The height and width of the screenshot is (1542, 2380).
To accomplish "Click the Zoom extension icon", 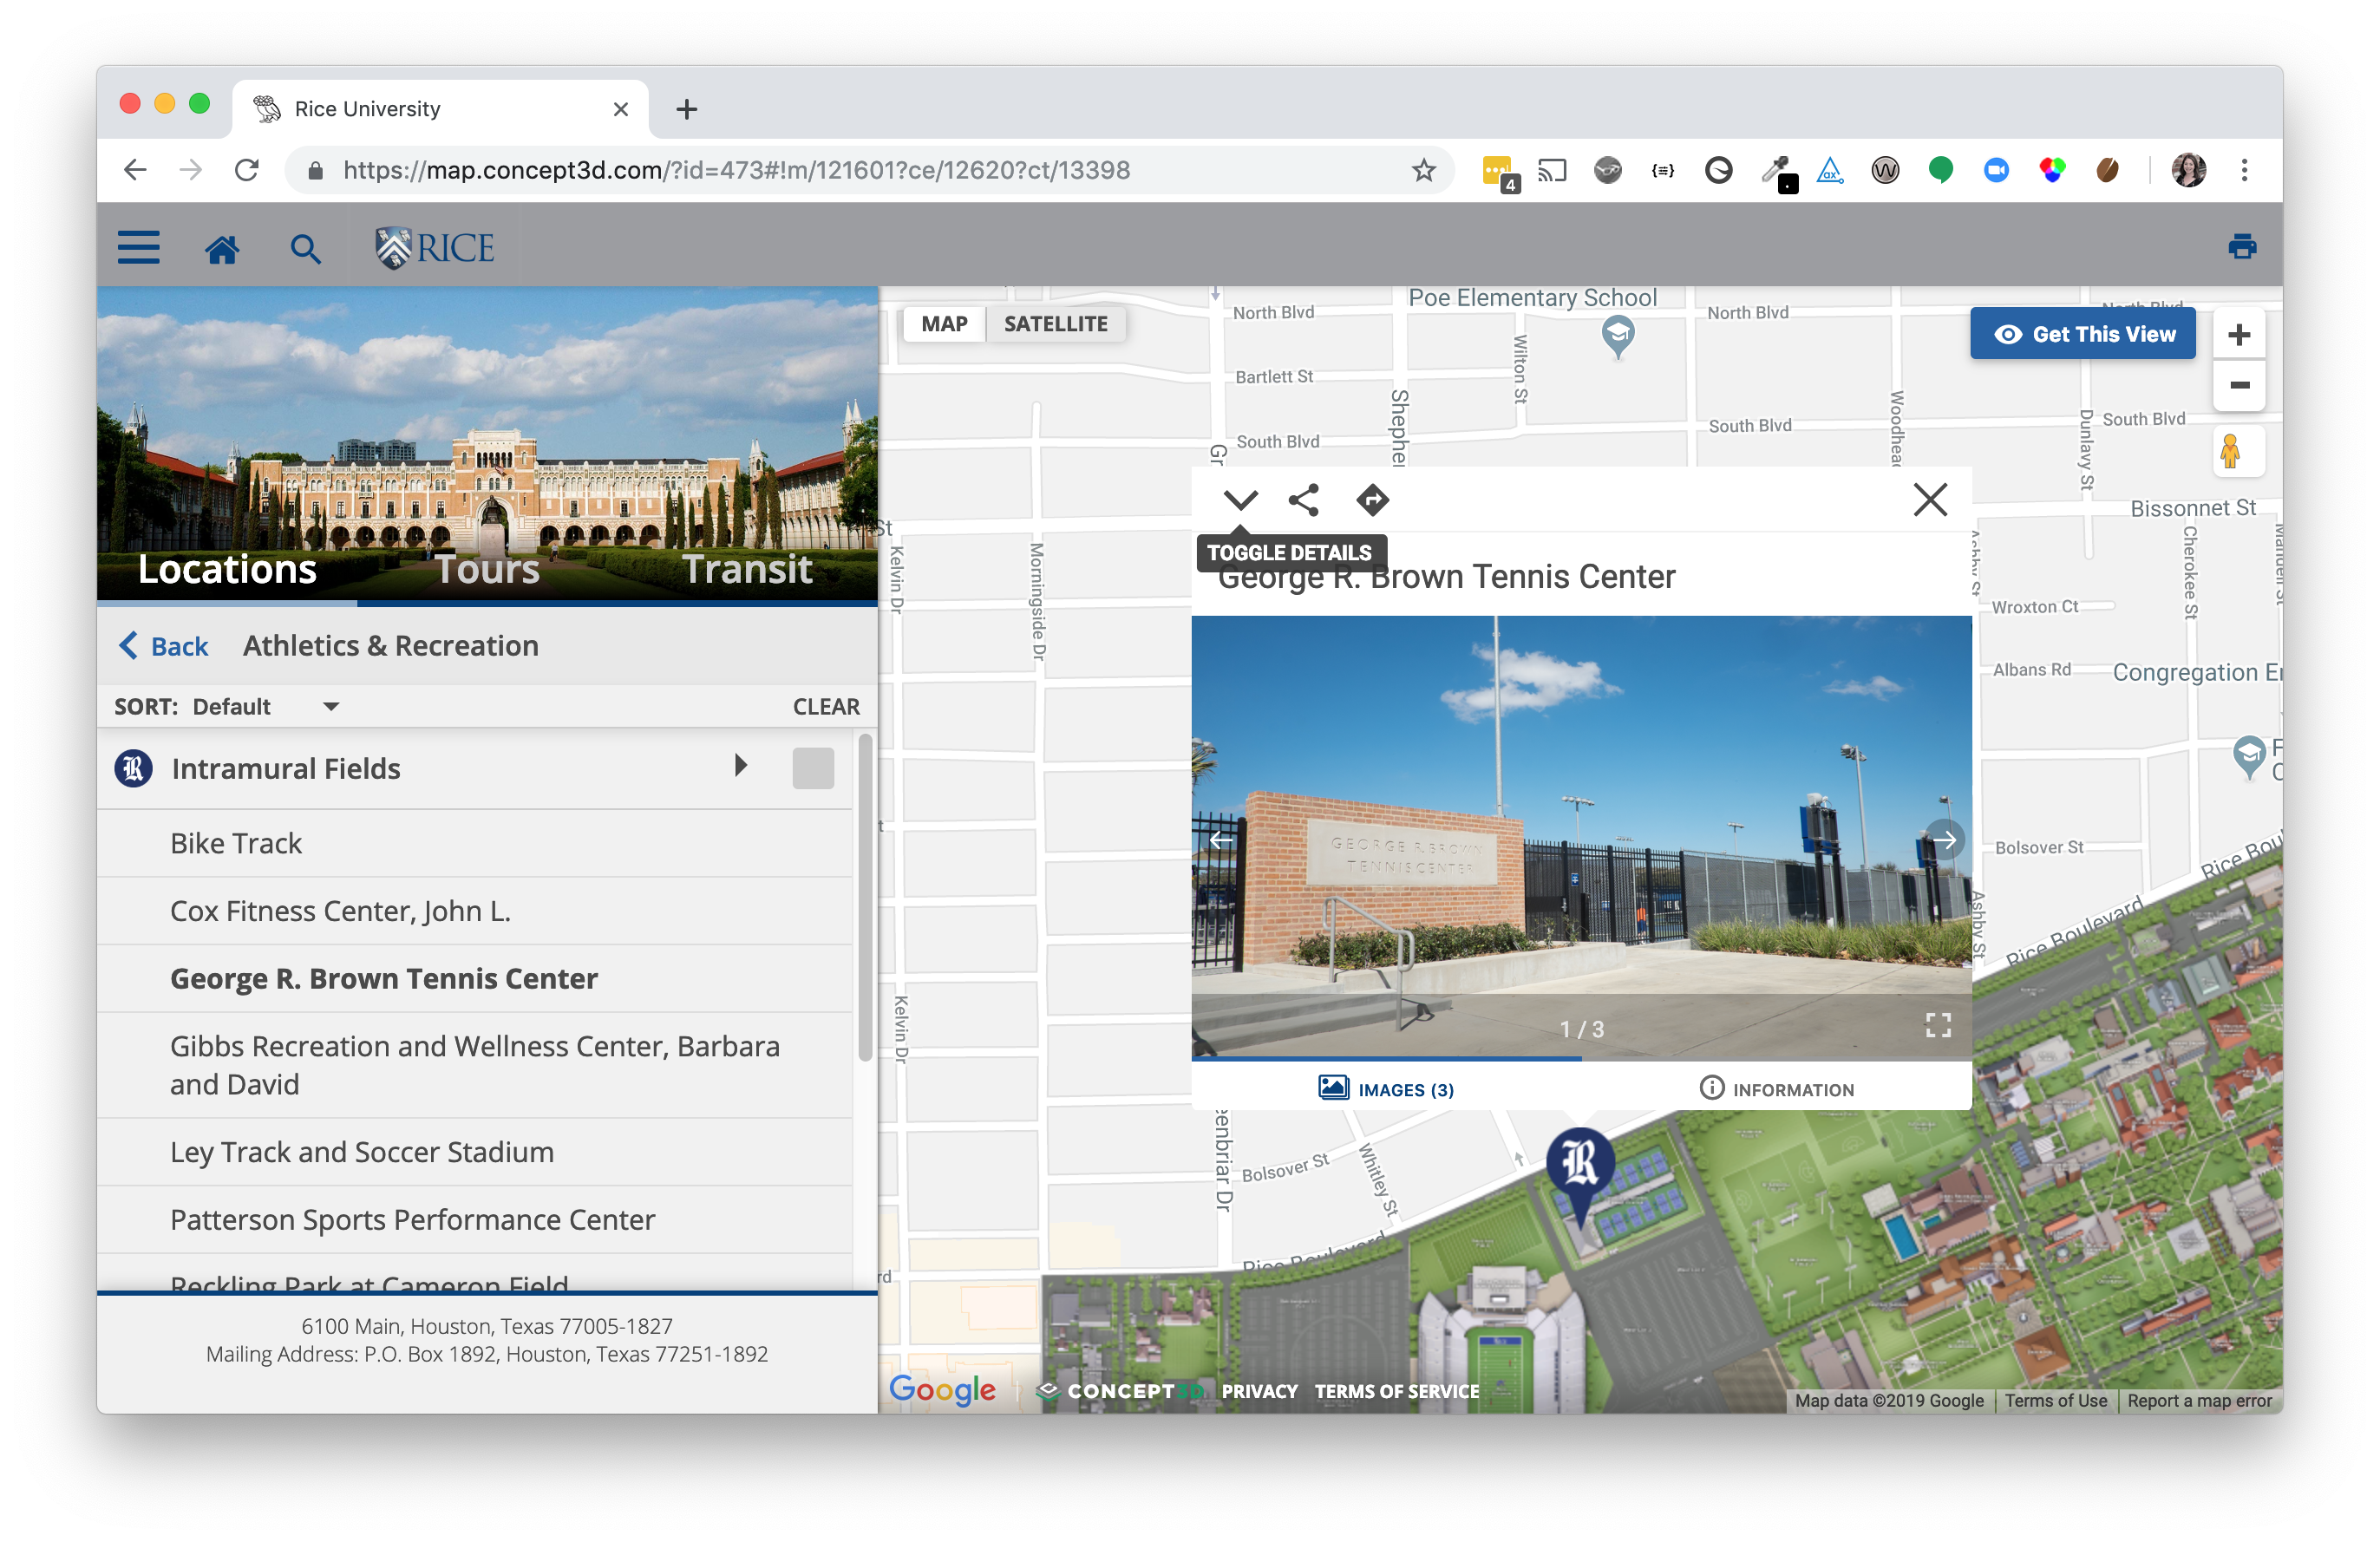I will 1995,170.
